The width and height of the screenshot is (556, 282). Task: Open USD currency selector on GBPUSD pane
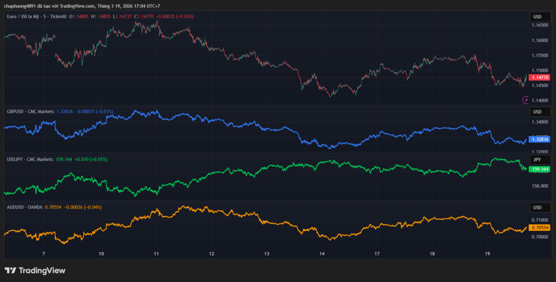(x=537, y=112)
